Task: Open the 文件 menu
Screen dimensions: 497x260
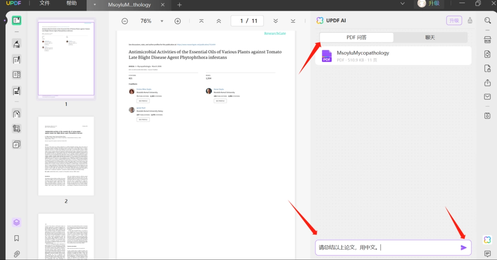Action: (45, 3)
